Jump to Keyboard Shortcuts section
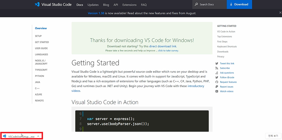Image resolution: width=282 pixels, height=140 pixels. [x=227, y=46]
